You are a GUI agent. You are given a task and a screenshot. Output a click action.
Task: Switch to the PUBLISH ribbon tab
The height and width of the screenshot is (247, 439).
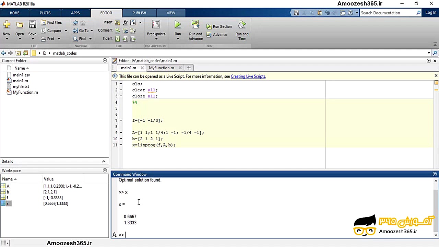coord(139,13)
